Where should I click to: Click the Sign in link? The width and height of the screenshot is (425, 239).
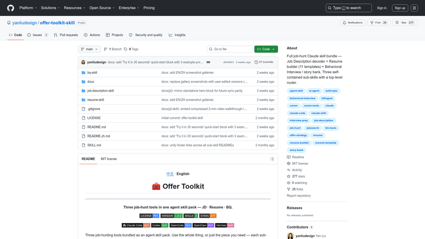click(381, 8)
